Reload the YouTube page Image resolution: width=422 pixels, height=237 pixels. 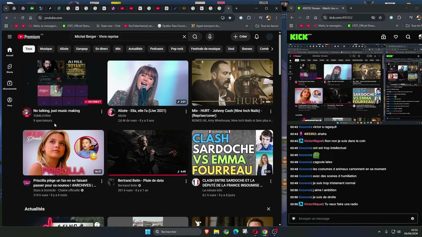(22, 18)
